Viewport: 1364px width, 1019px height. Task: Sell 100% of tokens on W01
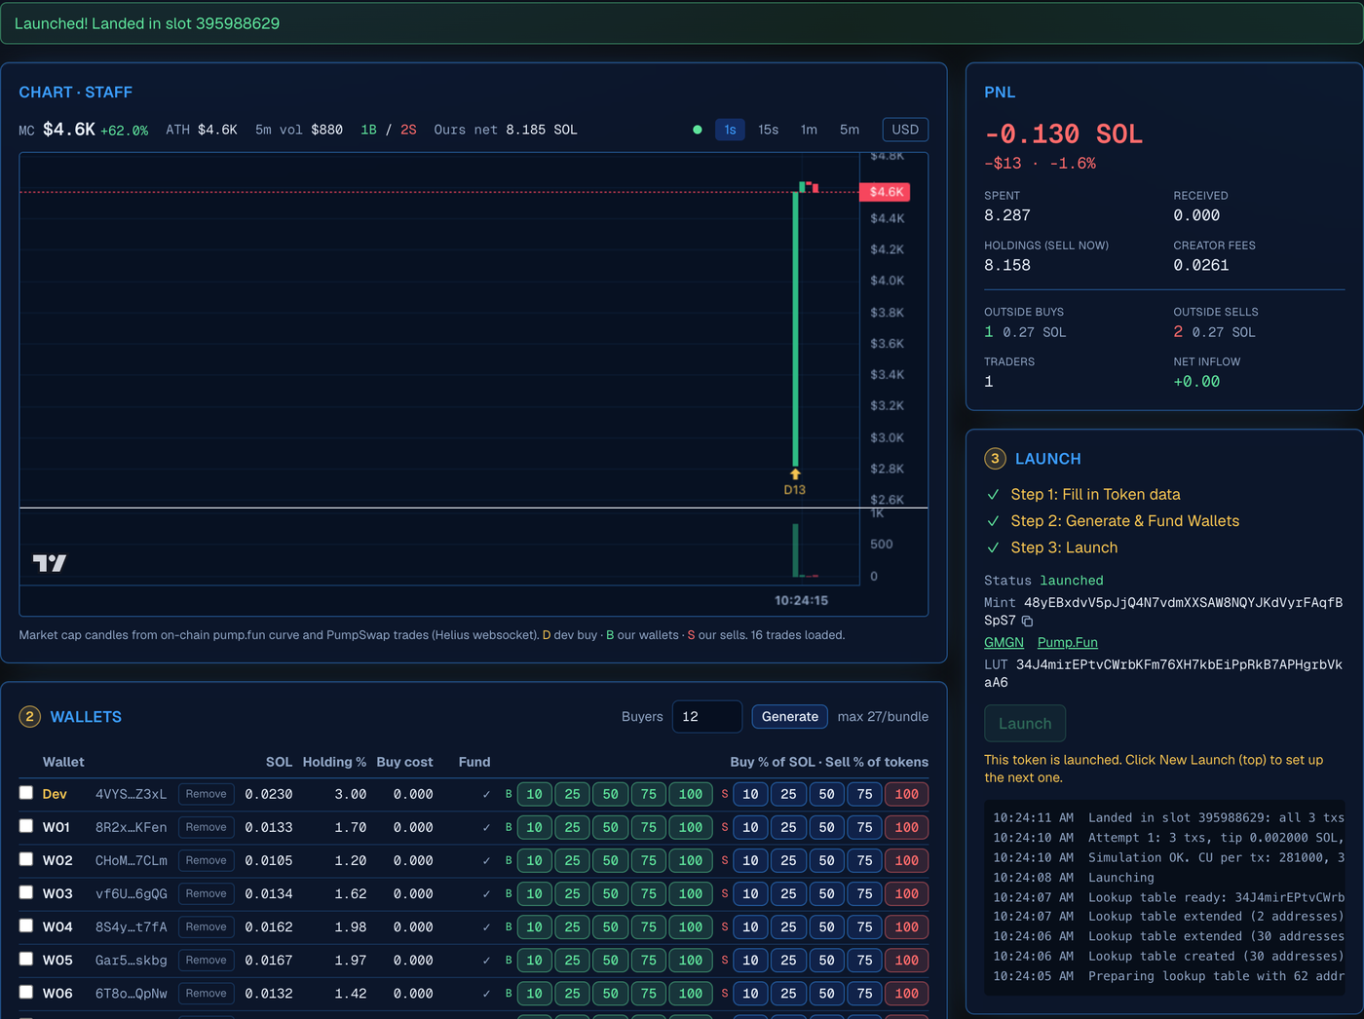(x=907, y=827)
